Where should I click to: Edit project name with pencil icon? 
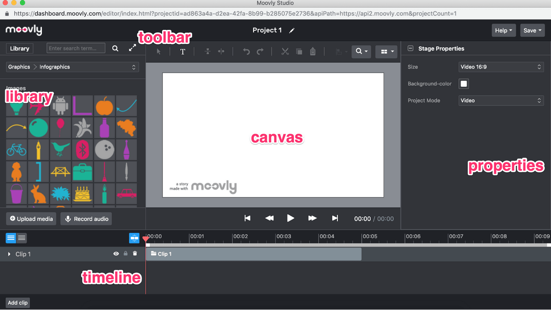click(292, 30)
